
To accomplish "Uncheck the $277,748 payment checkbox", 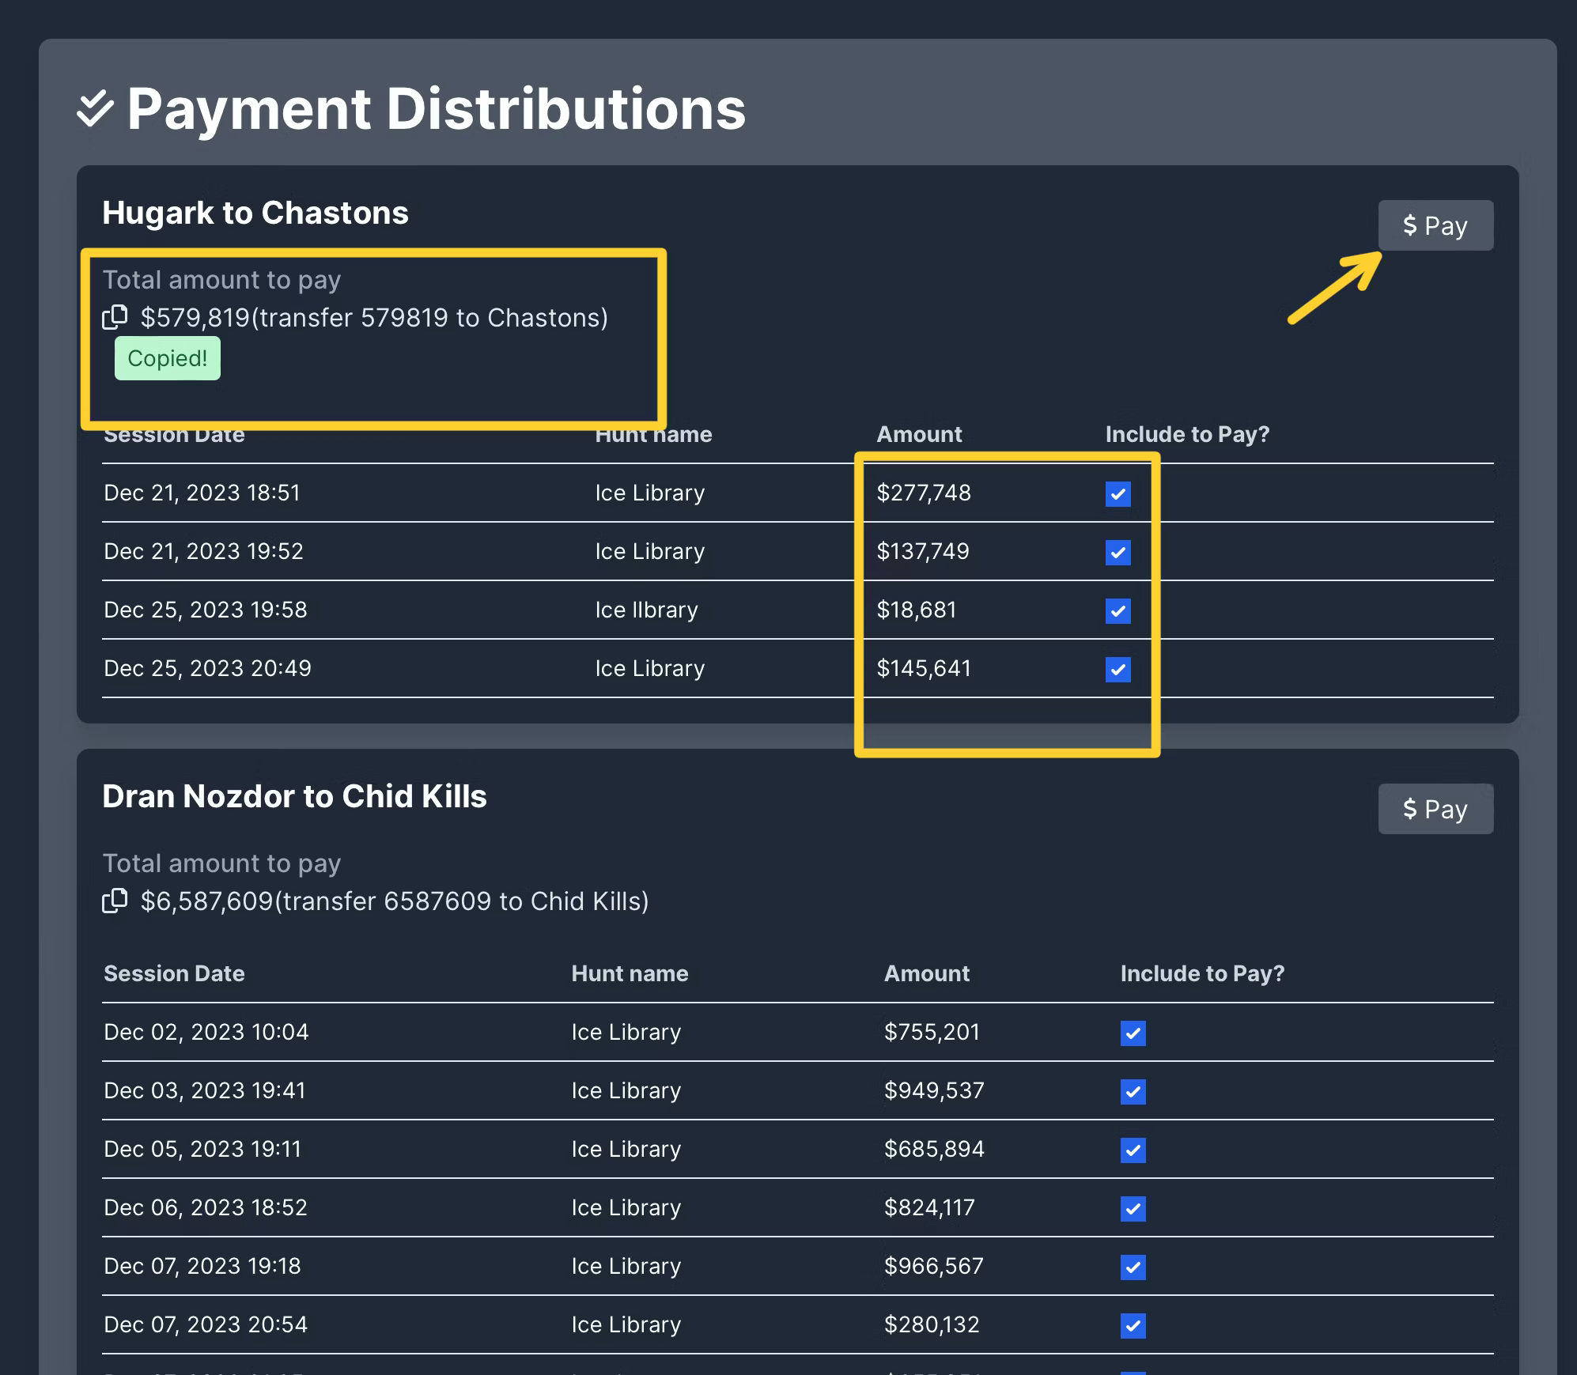I will click(x=1118, y=493).
